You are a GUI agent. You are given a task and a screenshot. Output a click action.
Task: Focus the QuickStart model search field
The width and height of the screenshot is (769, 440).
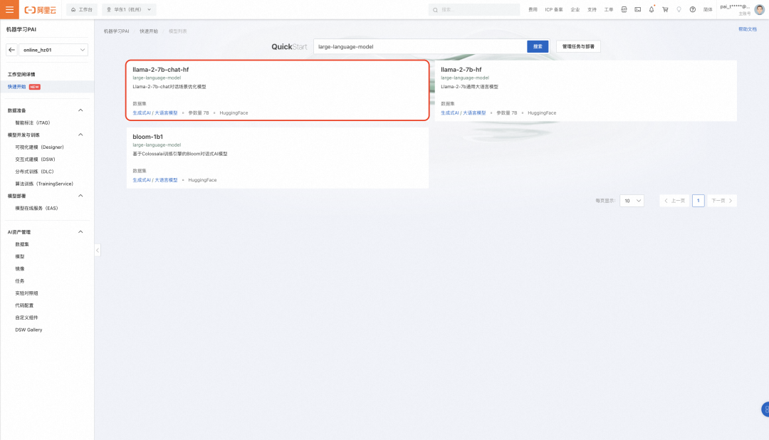click(x=420, y=46)
